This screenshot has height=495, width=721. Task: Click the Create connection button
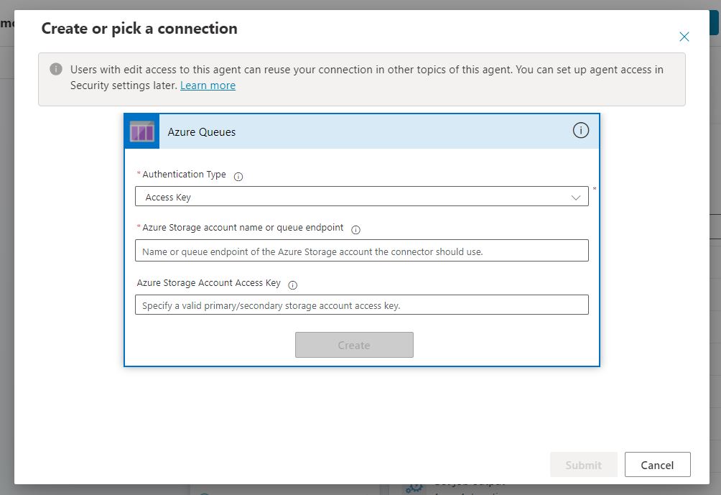pyautogui.click(x=354, y=345)
